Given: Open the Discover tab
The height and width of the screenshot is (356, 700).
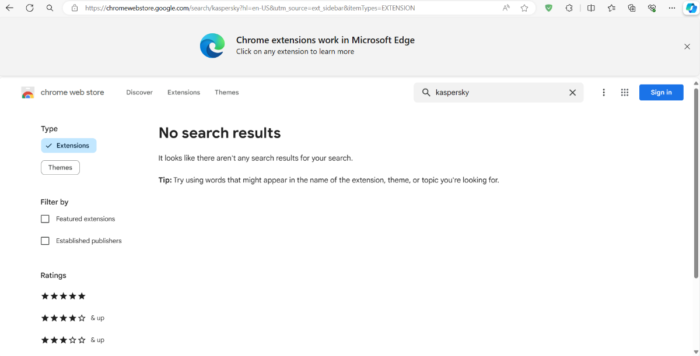Looking at the screenshot, I should pyautogui.click(x=139, y=93).
